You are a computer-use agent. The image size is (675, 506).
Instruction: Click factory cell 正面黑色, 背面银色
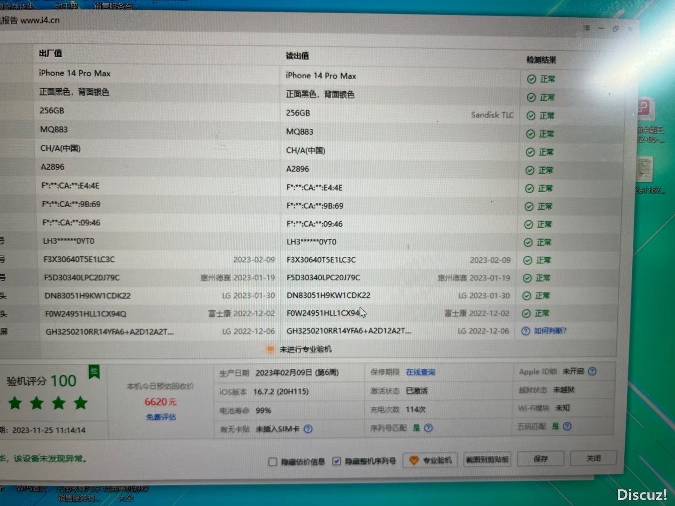[74, 92]
